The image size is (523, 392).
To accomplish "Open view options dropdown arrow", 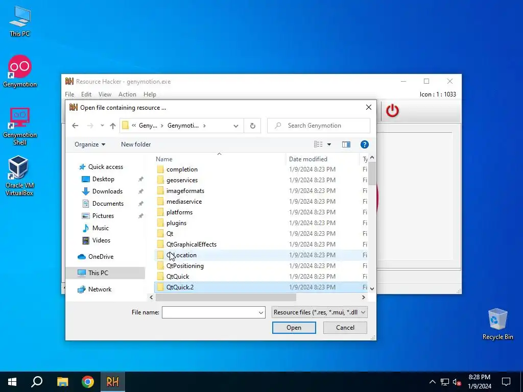I will (x=329, y=144).
